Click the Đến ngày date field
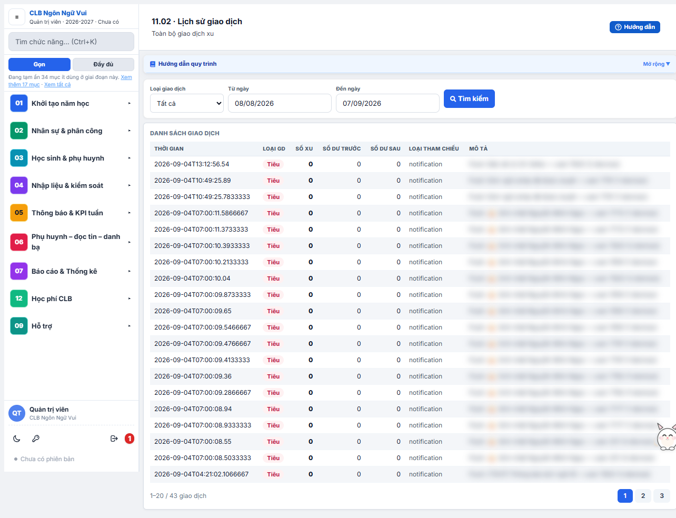The width and height of the screenshot is (676, 518). pyautogui.click(x=387, y=103)
